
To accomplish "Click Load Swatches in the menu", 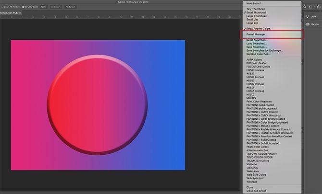I will pos(256,44).
